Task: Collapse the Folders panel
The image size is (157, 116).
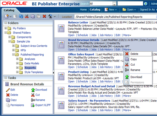Action: tap(6, 23)
